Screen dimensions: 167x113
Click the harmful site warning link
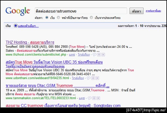(35, 66)
